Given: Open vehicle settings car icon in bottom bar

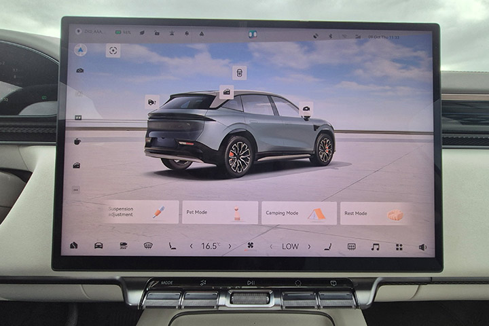Looking at the screenshot, I should pos(98,246).
